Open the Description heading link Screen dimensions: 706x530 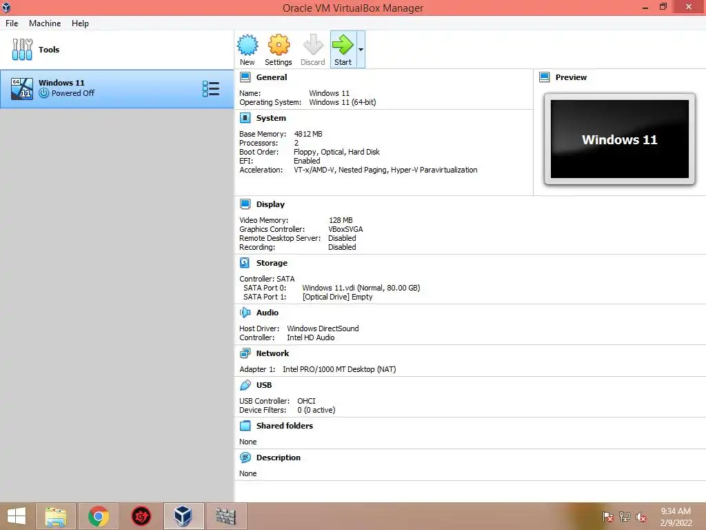[x=279, y=458]
